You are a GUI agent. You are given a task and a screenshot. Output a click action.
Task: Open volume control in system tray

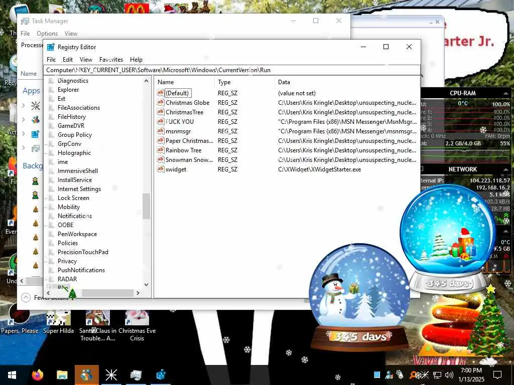pyautogui.click(x=449, y=375)
